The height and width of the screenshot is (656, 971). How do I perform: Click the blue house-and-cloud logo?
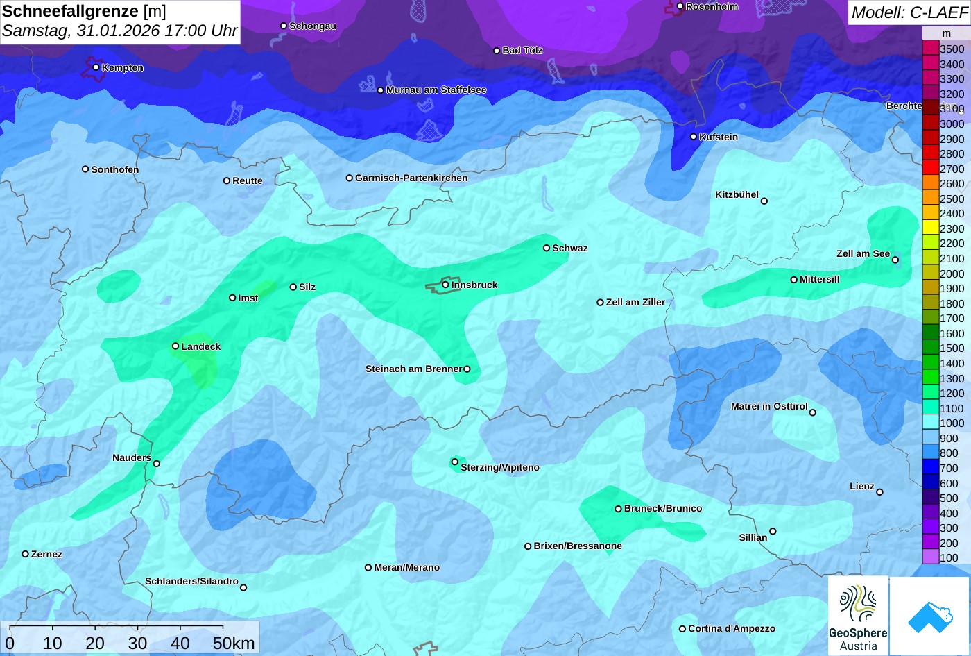[x=930, y=616]
